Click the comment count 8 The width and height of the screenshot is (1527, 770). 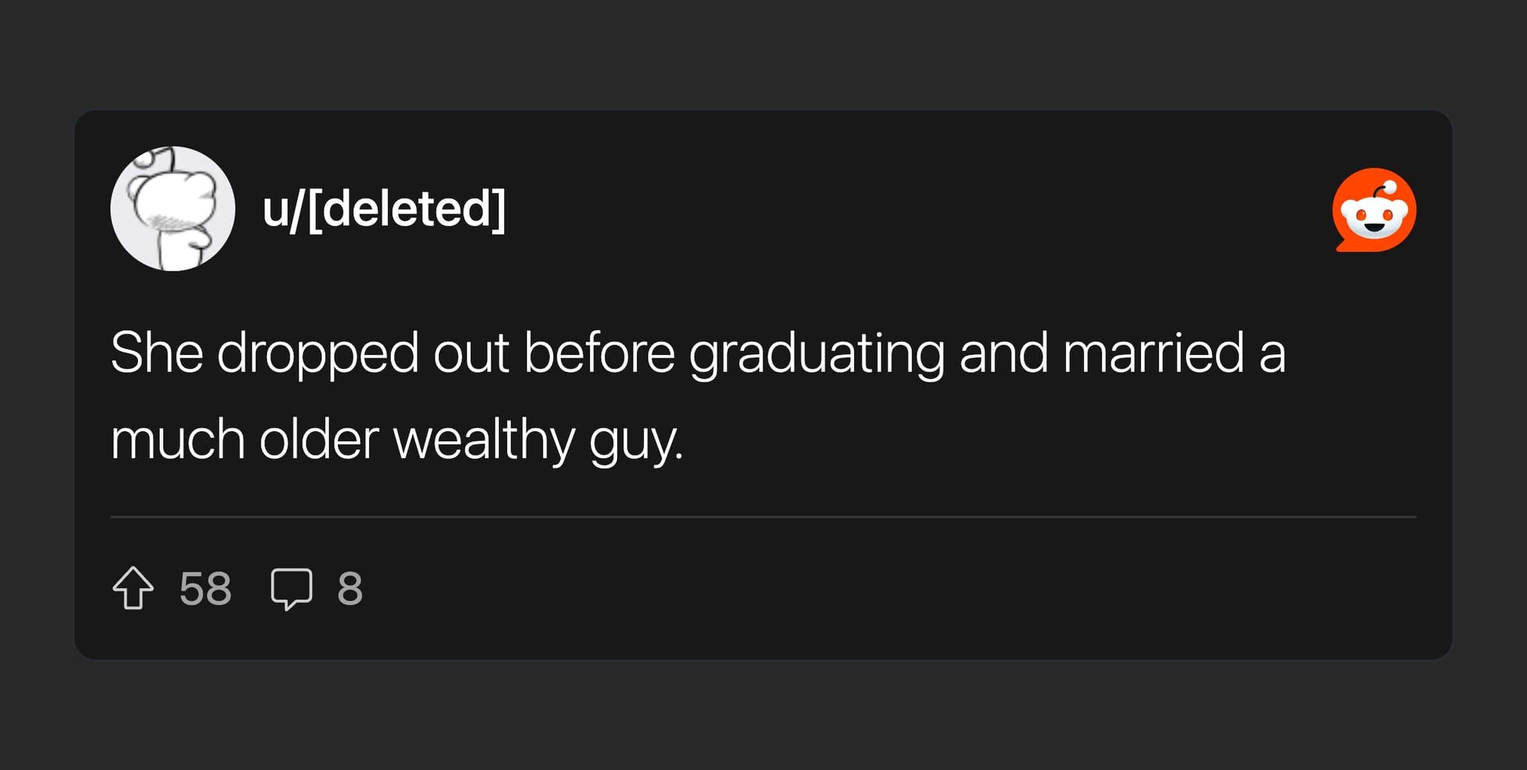[350, 588]
